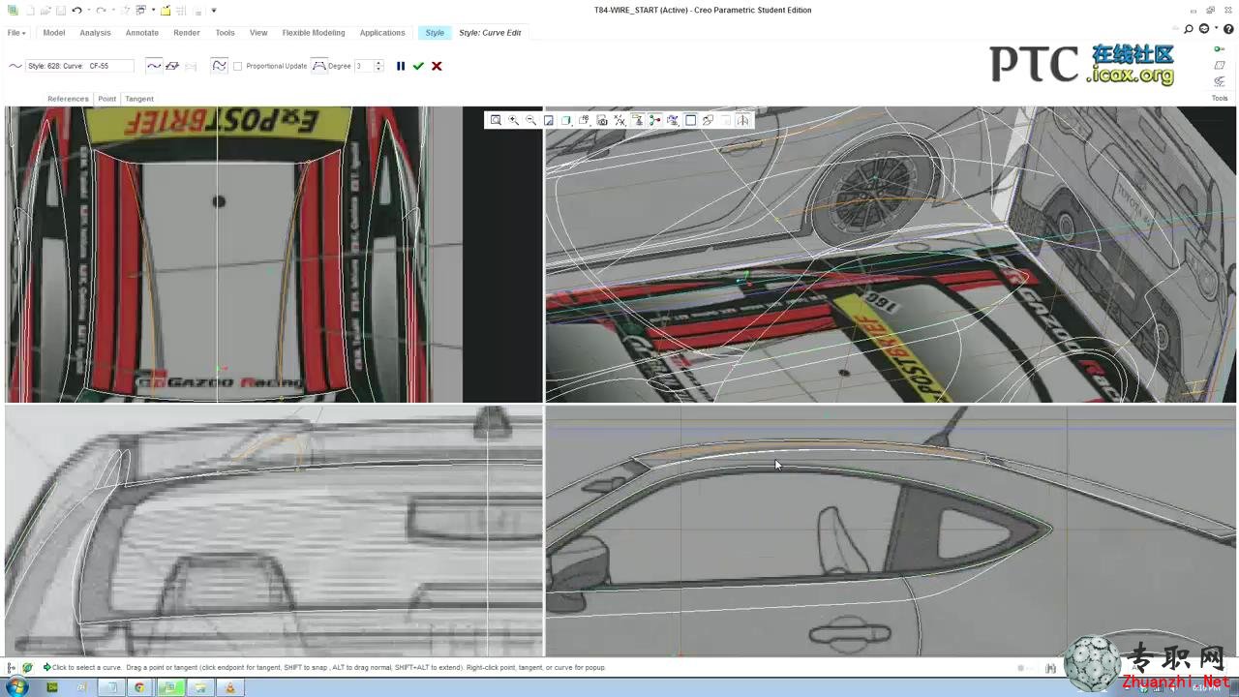The height and width of the screenshot is (697, 1239).
Task: Toggle the Annotation Display icon
Action: (637, 120)
